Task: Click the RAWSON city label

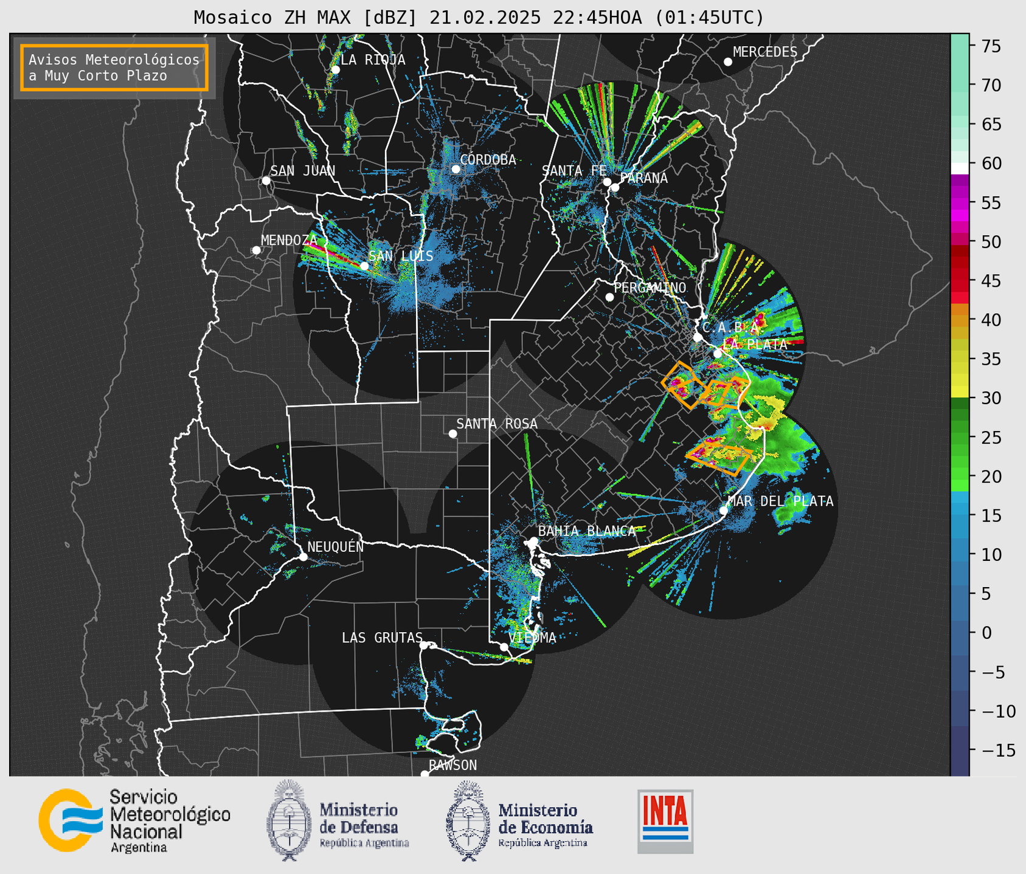Action: coord(452,765)
